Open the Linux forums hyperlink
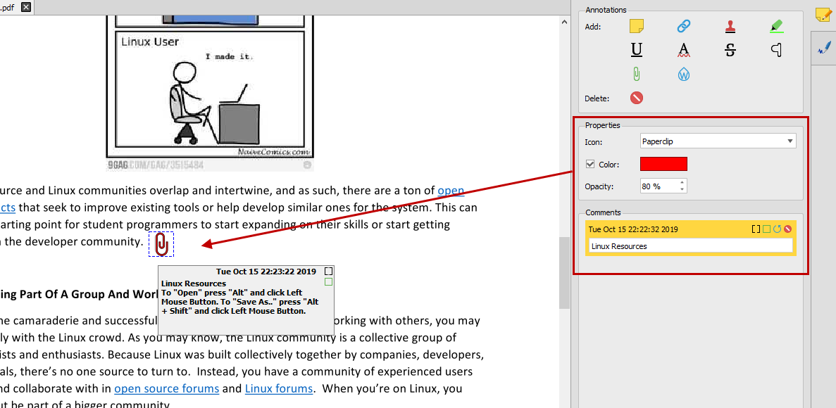This screenshot has height=408, width=836. point(279,388)
